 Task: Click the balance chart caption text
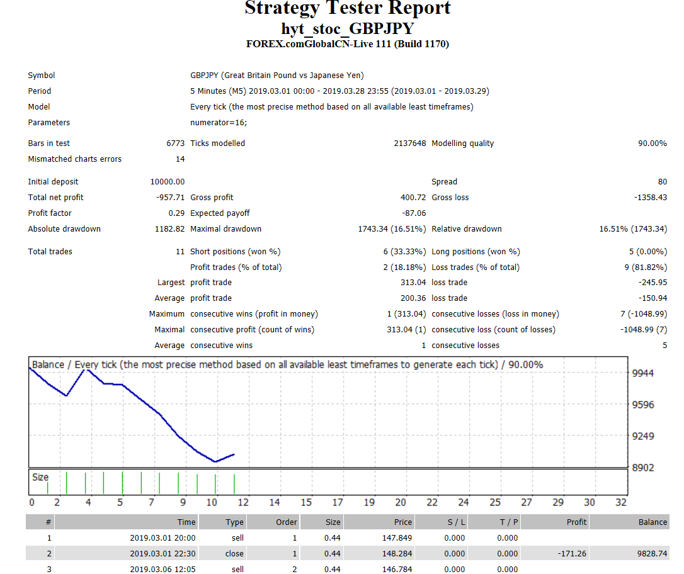[287, 365]
